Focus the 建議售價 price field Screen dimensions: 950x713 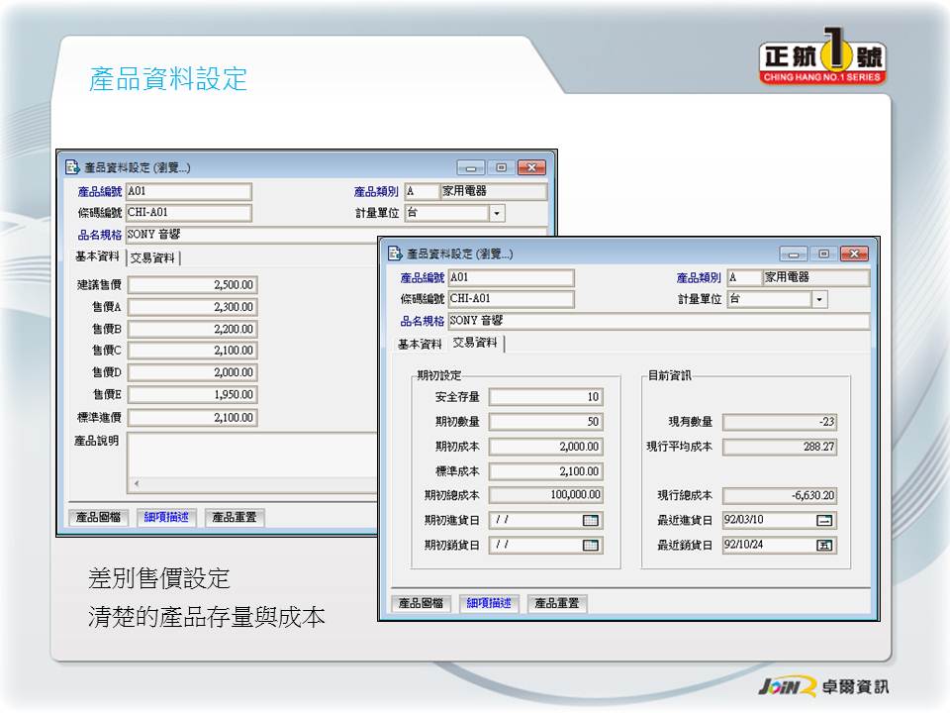(193, 285)
